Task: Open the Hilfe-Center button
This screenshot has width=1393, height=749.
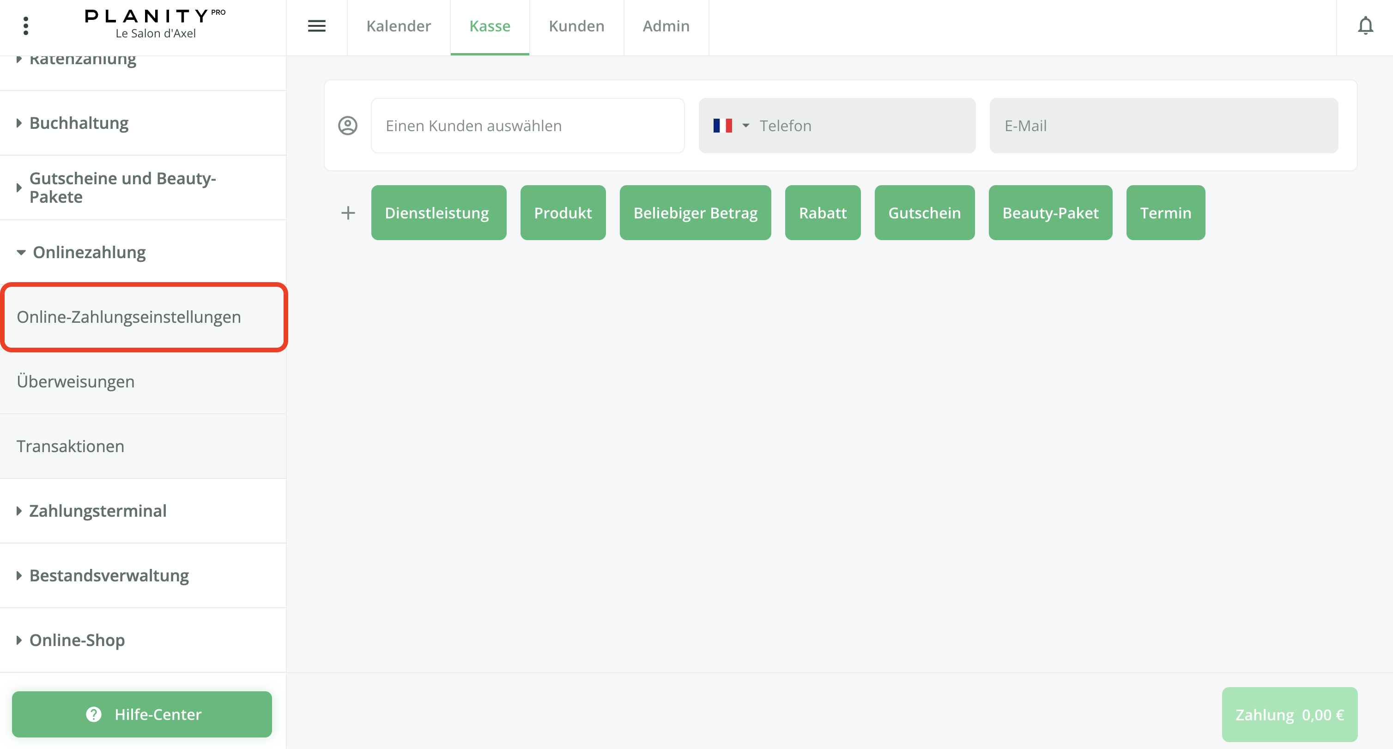Action: click(142, 714)
